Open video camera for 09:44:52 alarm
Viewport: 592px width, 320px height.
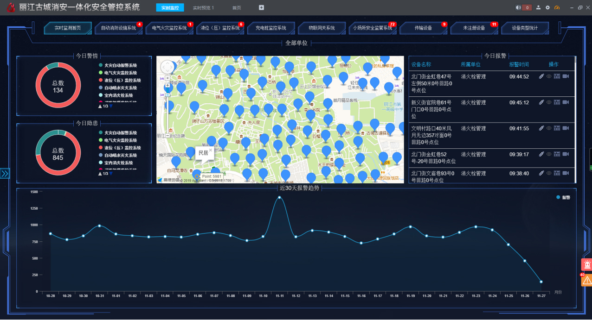566,76
